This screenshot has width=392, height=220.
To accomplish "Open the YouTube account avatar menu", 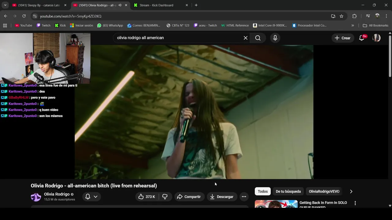I will (376, 38).
